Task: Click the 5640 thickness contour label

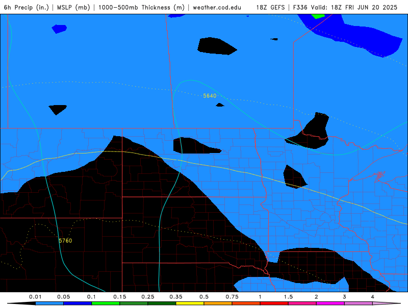Action: (x=210, y=96)
